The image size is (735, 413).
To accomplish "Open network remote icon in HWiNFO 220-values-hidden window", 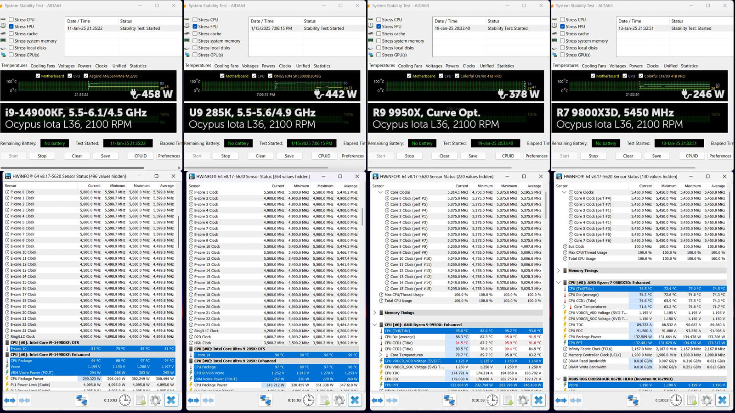I will (x=449, y=400).
